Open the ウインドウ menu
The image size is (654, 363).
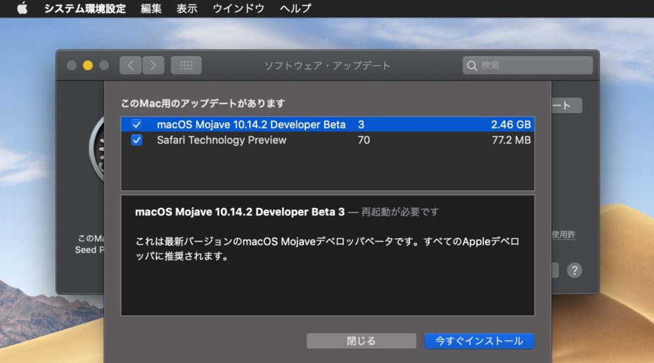238,8
